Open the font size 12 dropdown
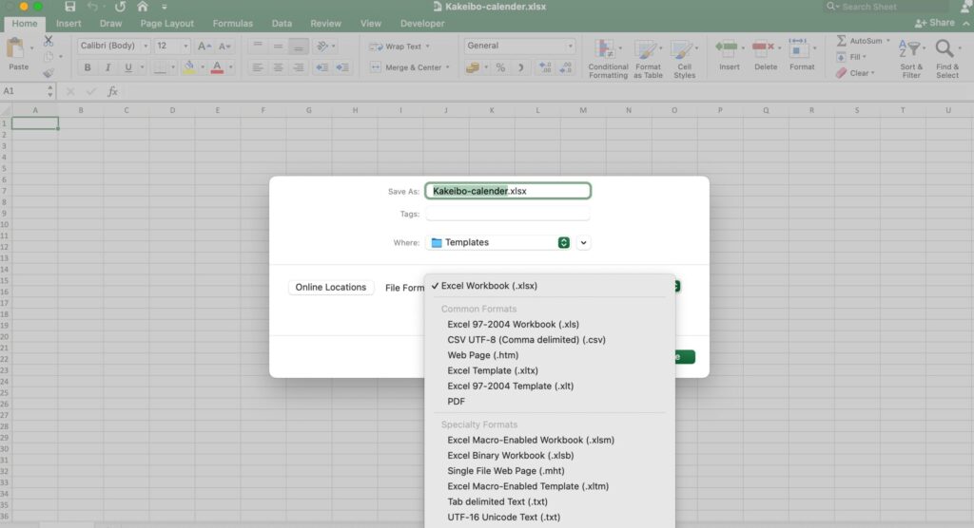This screenshot has width=974, height=528. 185,46
